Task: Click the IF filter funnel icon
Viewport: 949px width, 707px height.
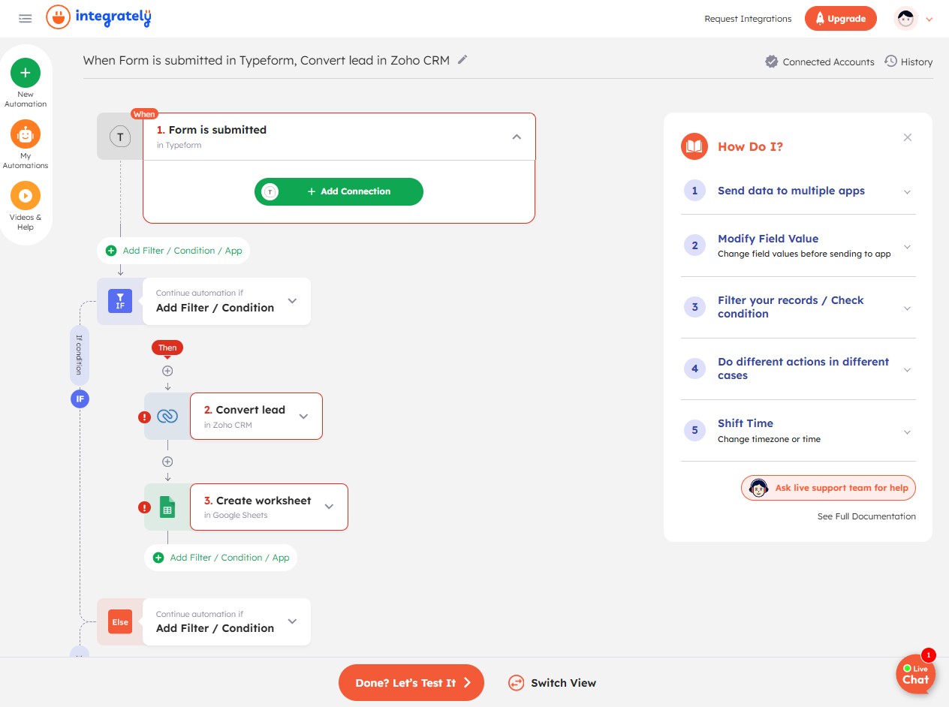Action: pyautogui.click(x=119, y=300)
